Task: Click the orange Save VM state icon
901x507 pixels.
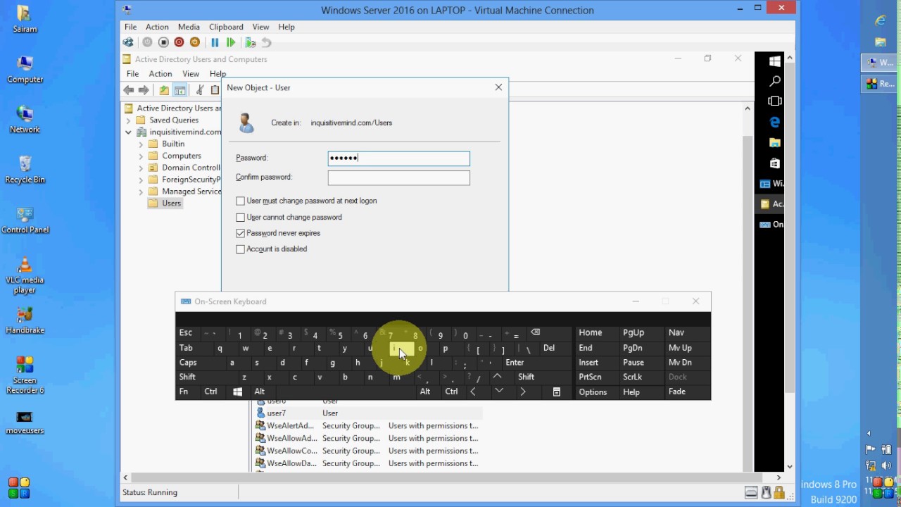Action: [195, 42]
